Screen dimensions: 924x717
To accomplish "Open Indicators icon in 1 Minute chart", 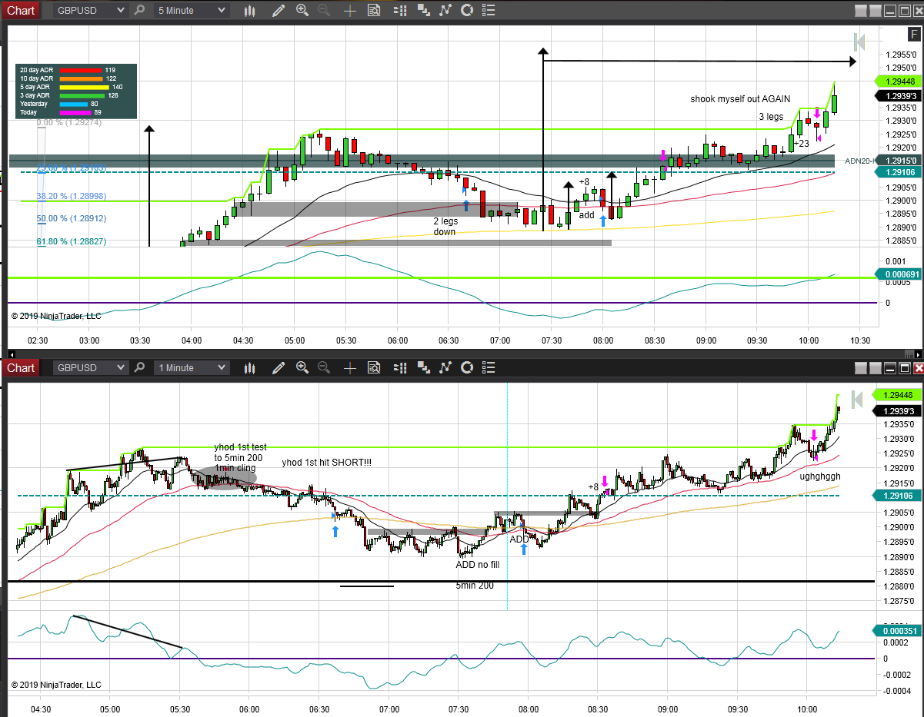I will [x=445, y=367].
